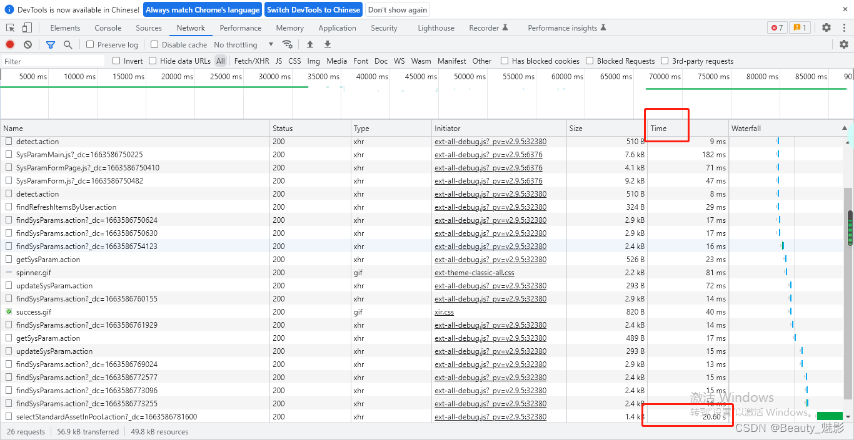This screenshot has width=854, height=440.
Task: Open the xir.css initiator link
Action: click(444, 312)
